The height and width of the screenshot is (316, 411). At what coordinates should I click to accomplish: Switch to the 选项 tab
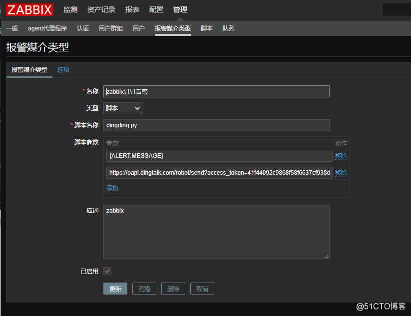pyautogui.click(x=63, y=70)
